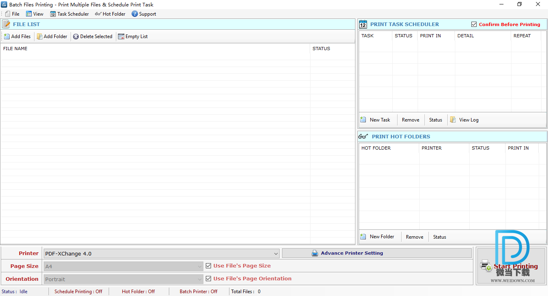Screen dimensions: 548x296
Task: Click the Hot Folder glasses menu icon
Action: tap(98, 14)
